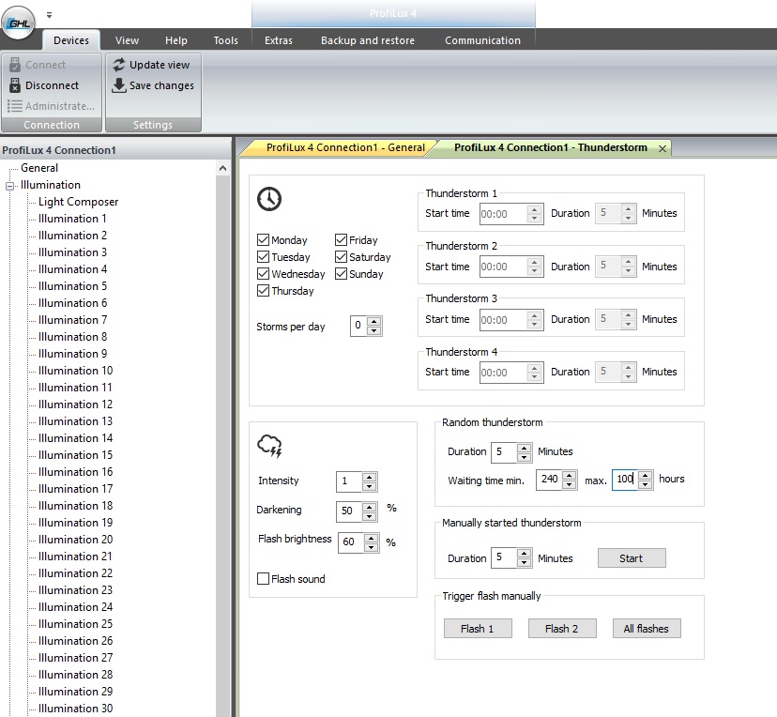Open the Devices ribbon tab
Image resolution: width=777 pixels, height=717 pixels.
(71, 40)
